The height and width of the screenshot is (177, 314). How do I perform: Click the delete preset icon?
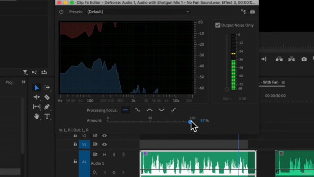(x=253, y=12)
